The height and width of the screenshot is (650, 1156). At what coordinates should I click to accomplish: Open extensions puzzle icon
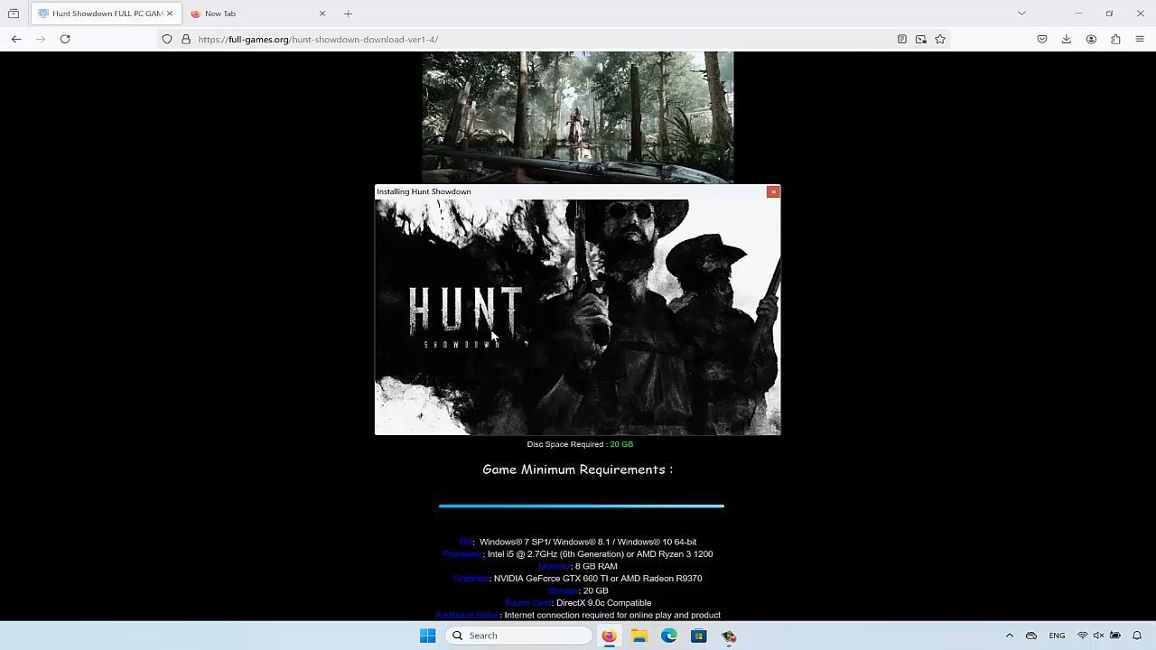1115,39
